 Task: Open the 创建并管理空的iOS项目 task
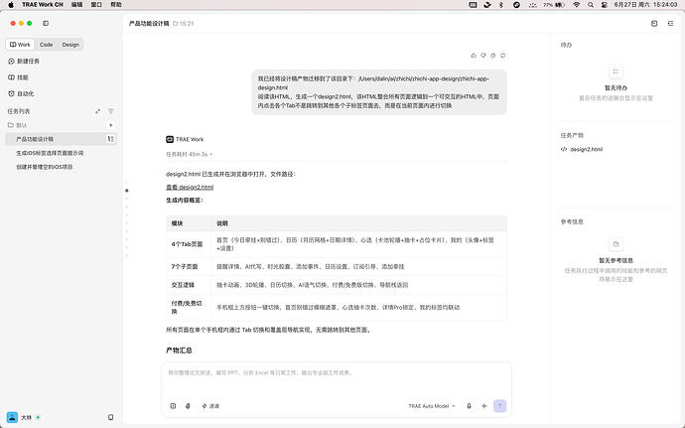coord(45,167)
